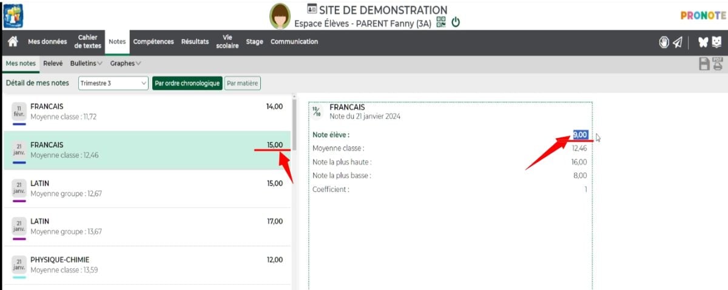Select the Physique-Chimie 12,00 grade row

147,265
